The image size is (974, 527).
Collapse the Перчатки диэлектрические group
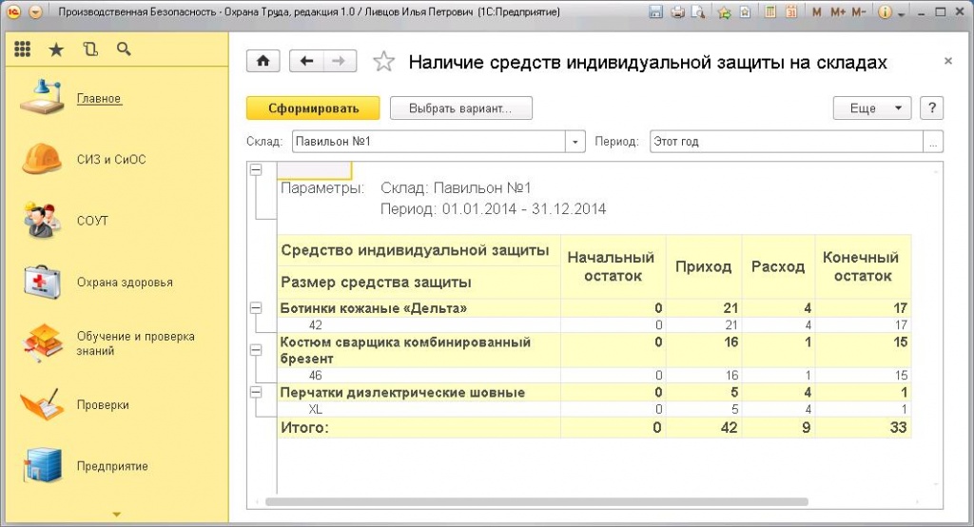256,392
